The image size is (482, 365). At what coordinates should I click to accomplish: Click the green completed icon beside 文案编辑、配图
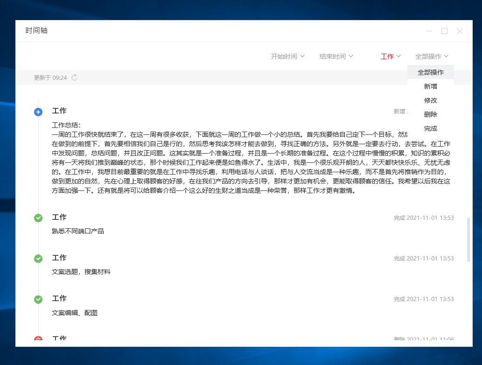point(38,299)
